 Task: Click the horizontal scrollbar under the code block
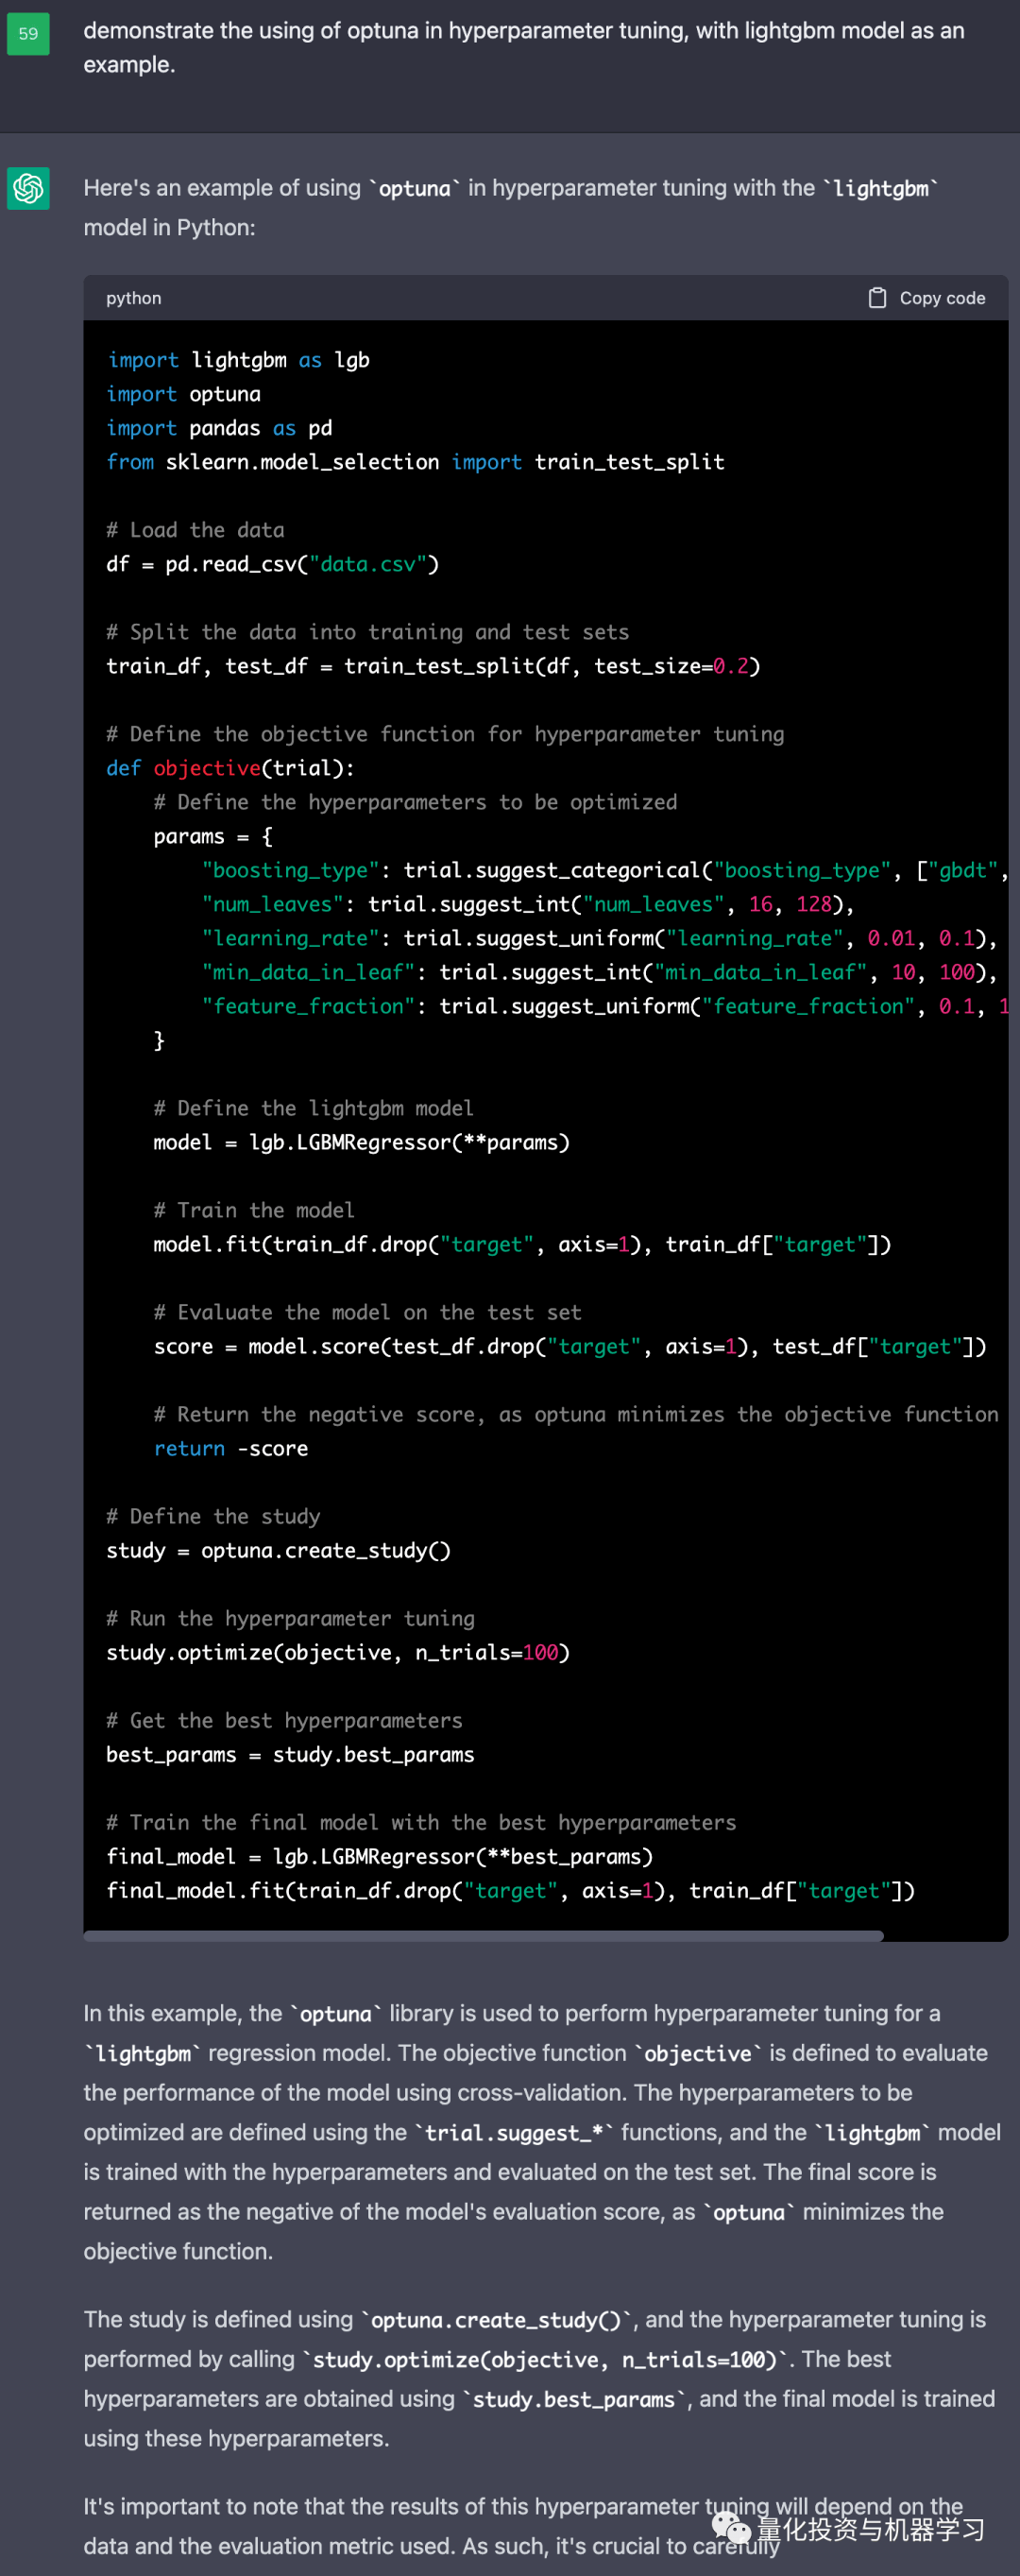(484, 1936)
